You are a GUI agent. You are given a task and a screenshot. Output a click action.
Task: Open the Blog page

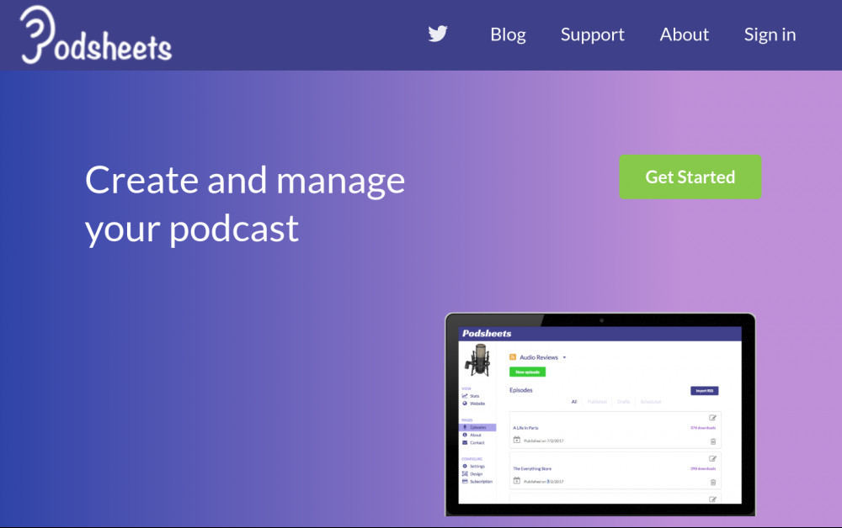(508, 34)
